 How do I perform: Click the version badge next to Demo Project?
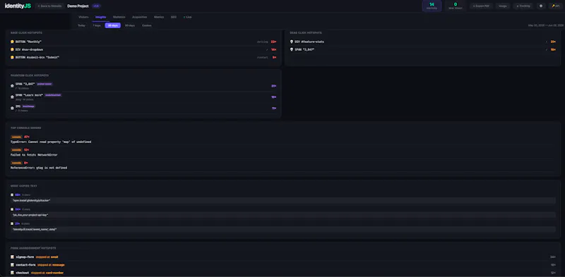pyautogui.click(x=96, y=6)
